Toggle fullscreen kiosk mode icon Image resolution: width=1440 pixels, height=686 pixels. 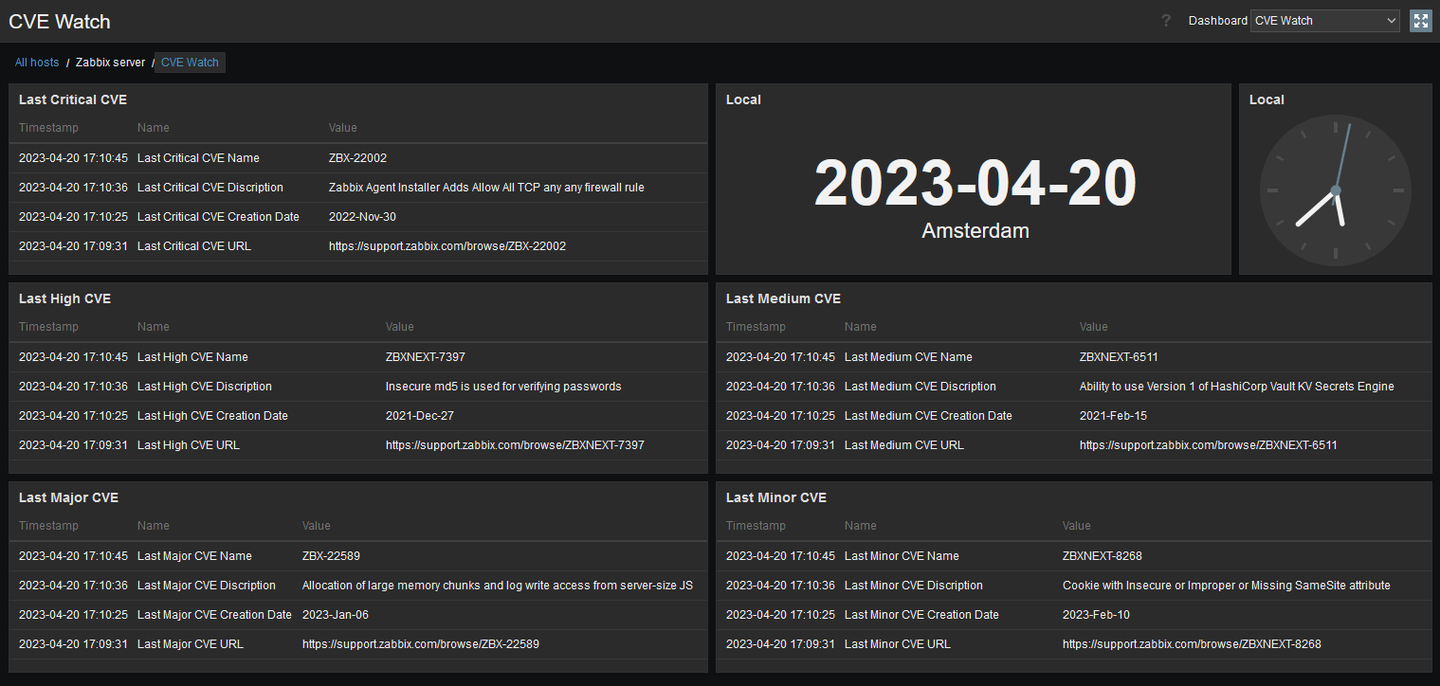(1420, 21)
